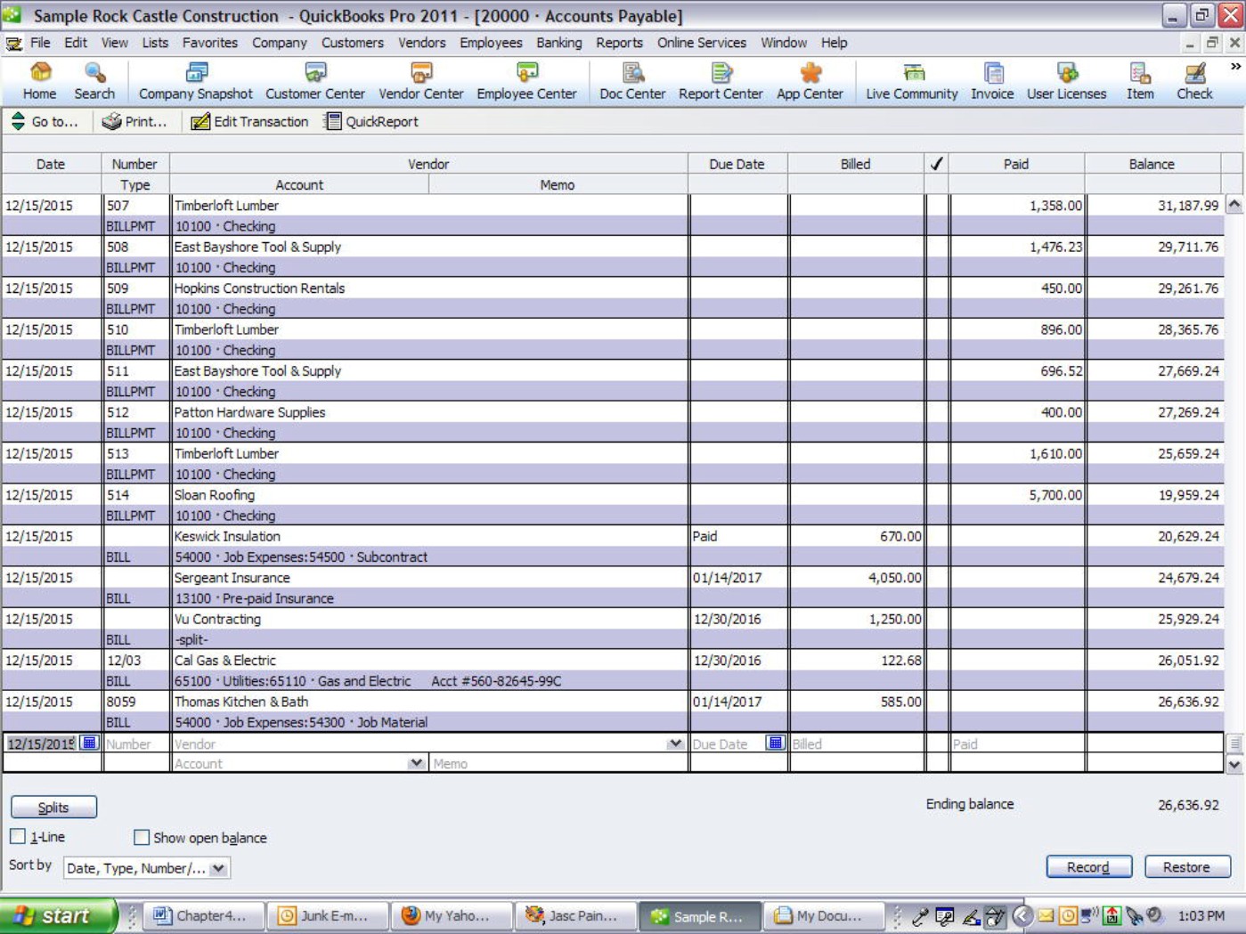Run a QuickReport
Screen dimensions: 1246x934
pos(371,122)
